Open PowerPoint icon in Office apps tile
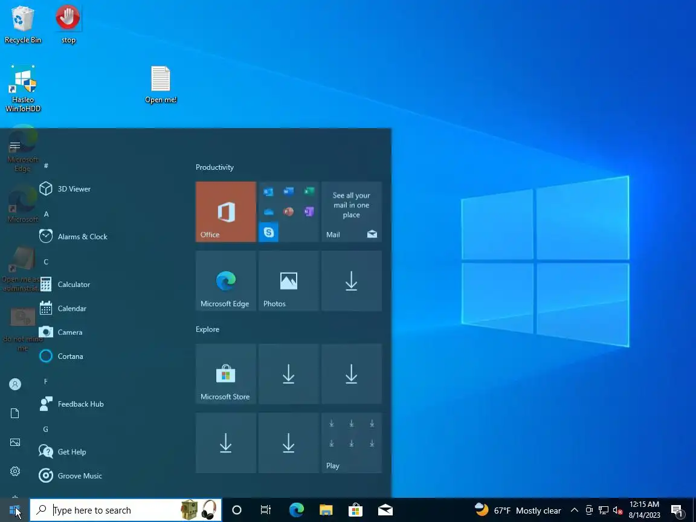Image resolution: width=696 pixels, height=522 pixels. tap(289, 211)
